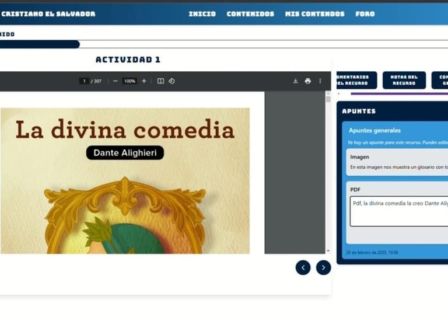
Task: Click PDF viewer scrollbar up arrow
Action: [328, 93]
